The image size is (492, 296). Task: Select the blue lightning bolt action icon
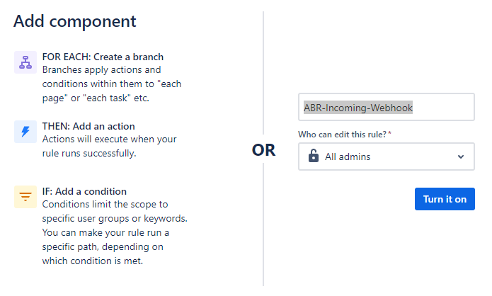25,132
